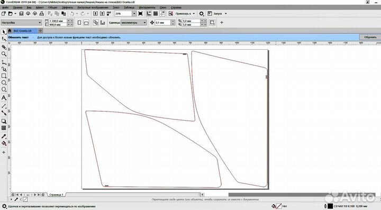Viewport: 381px width, 210px height.
Task: Open Welcome screen home tab
Action: click(10, 31)
